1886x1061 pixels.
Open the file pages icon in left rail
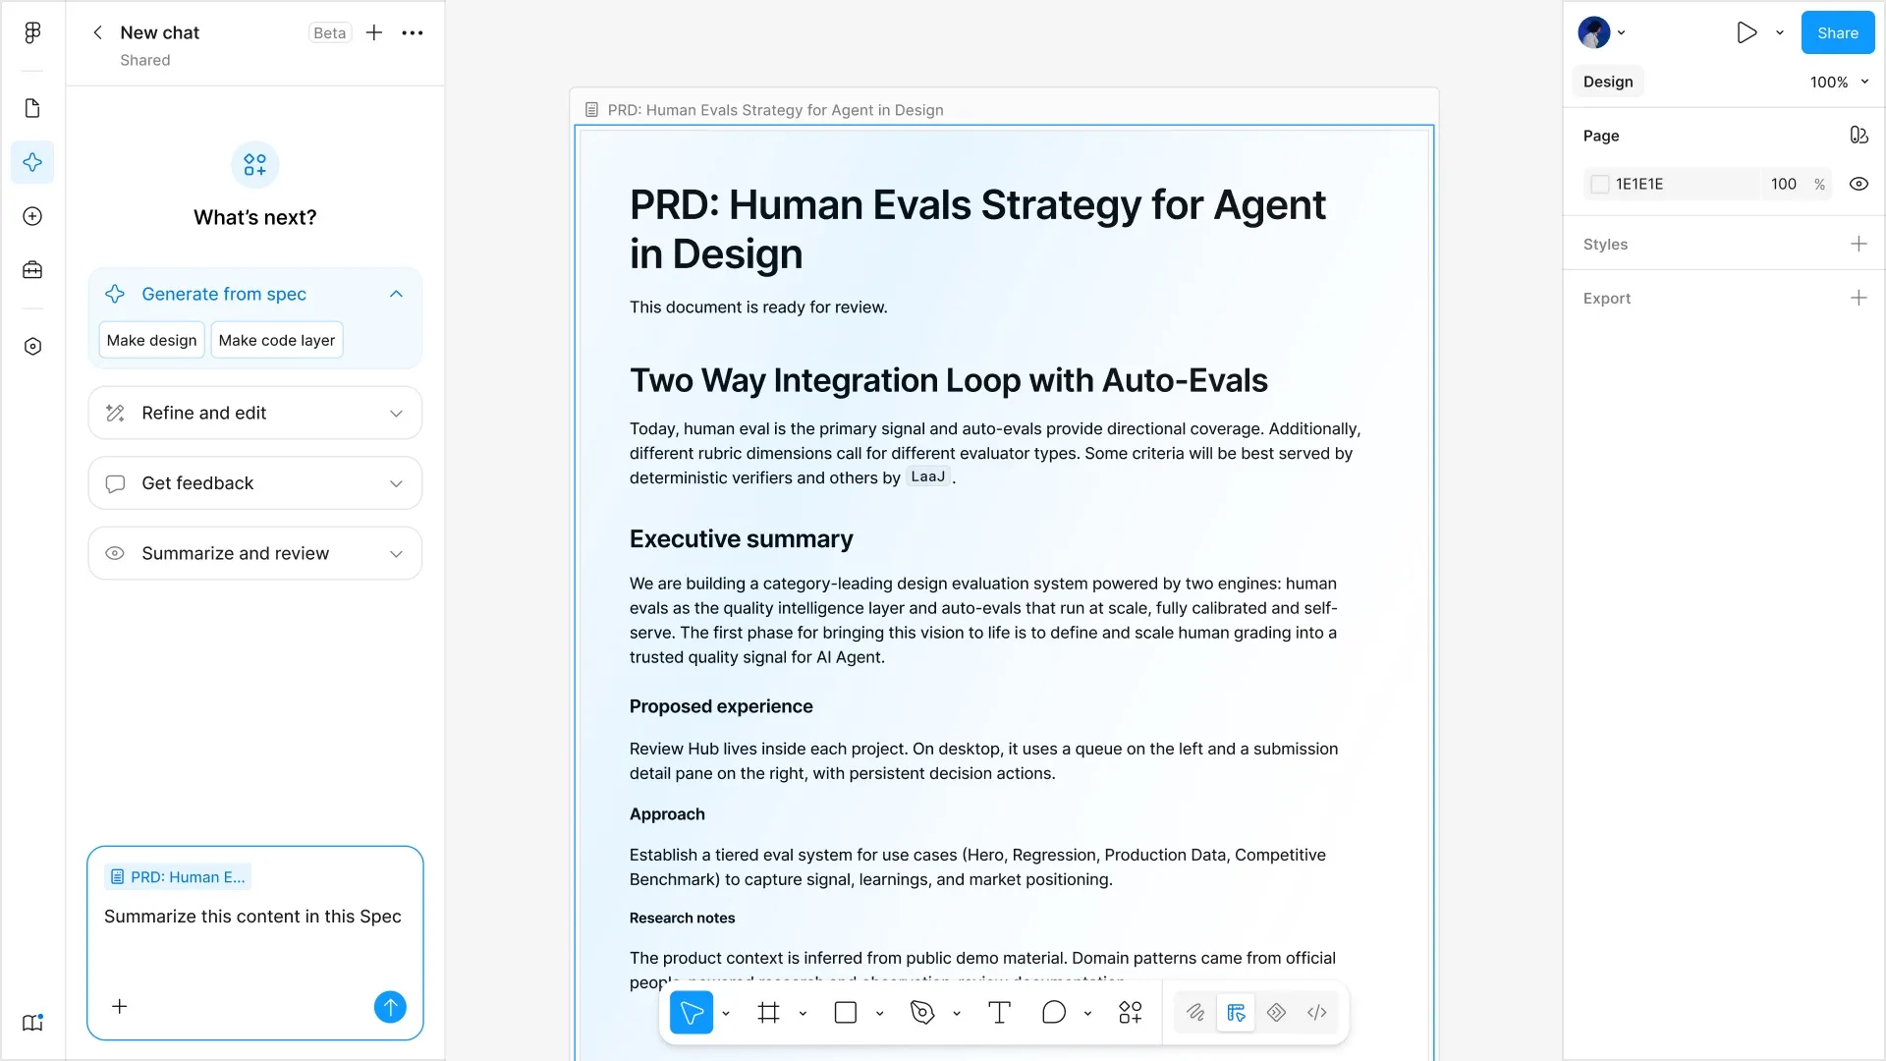click(32, 108)
